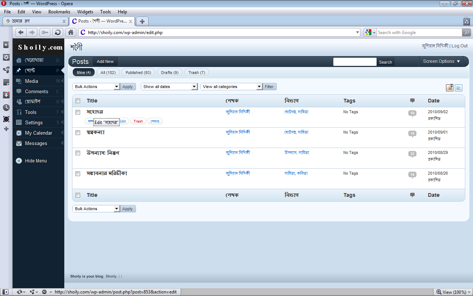Click the posts search input field
The width and height of the screenshot is (473, 296).
click(x=355, y=62)
